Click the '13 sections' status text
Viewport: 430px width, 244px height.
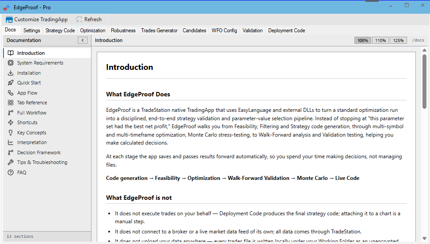[x=20, y=236]
